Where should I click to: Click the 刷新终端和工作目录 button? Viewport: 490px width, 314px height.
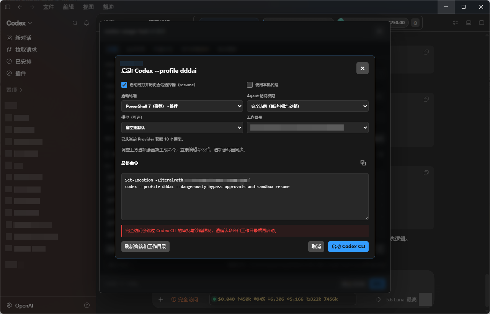coord(145,247)
